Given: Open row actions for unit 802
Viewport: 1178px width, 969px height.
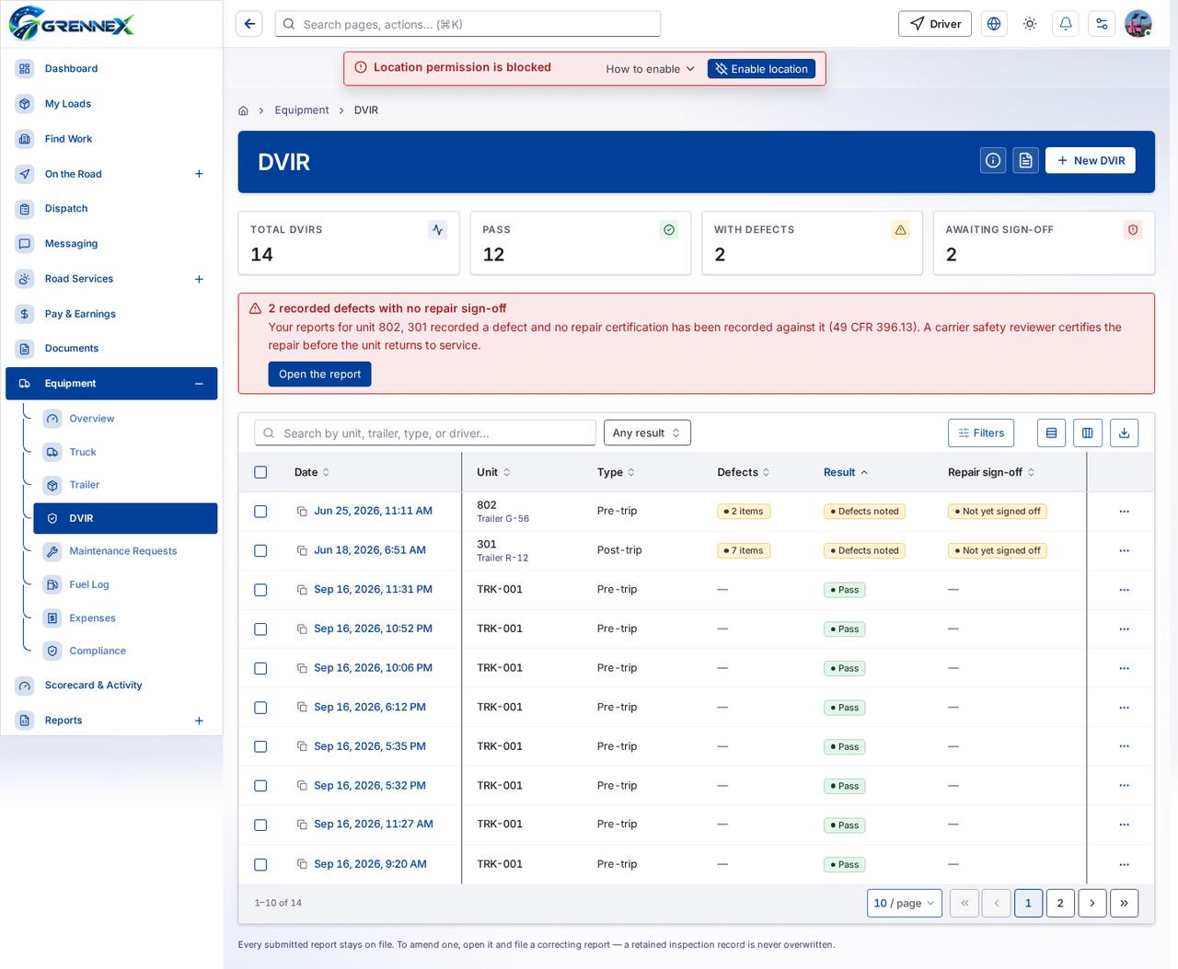Looking at the screenshot, I should (x=1124, y=512).
